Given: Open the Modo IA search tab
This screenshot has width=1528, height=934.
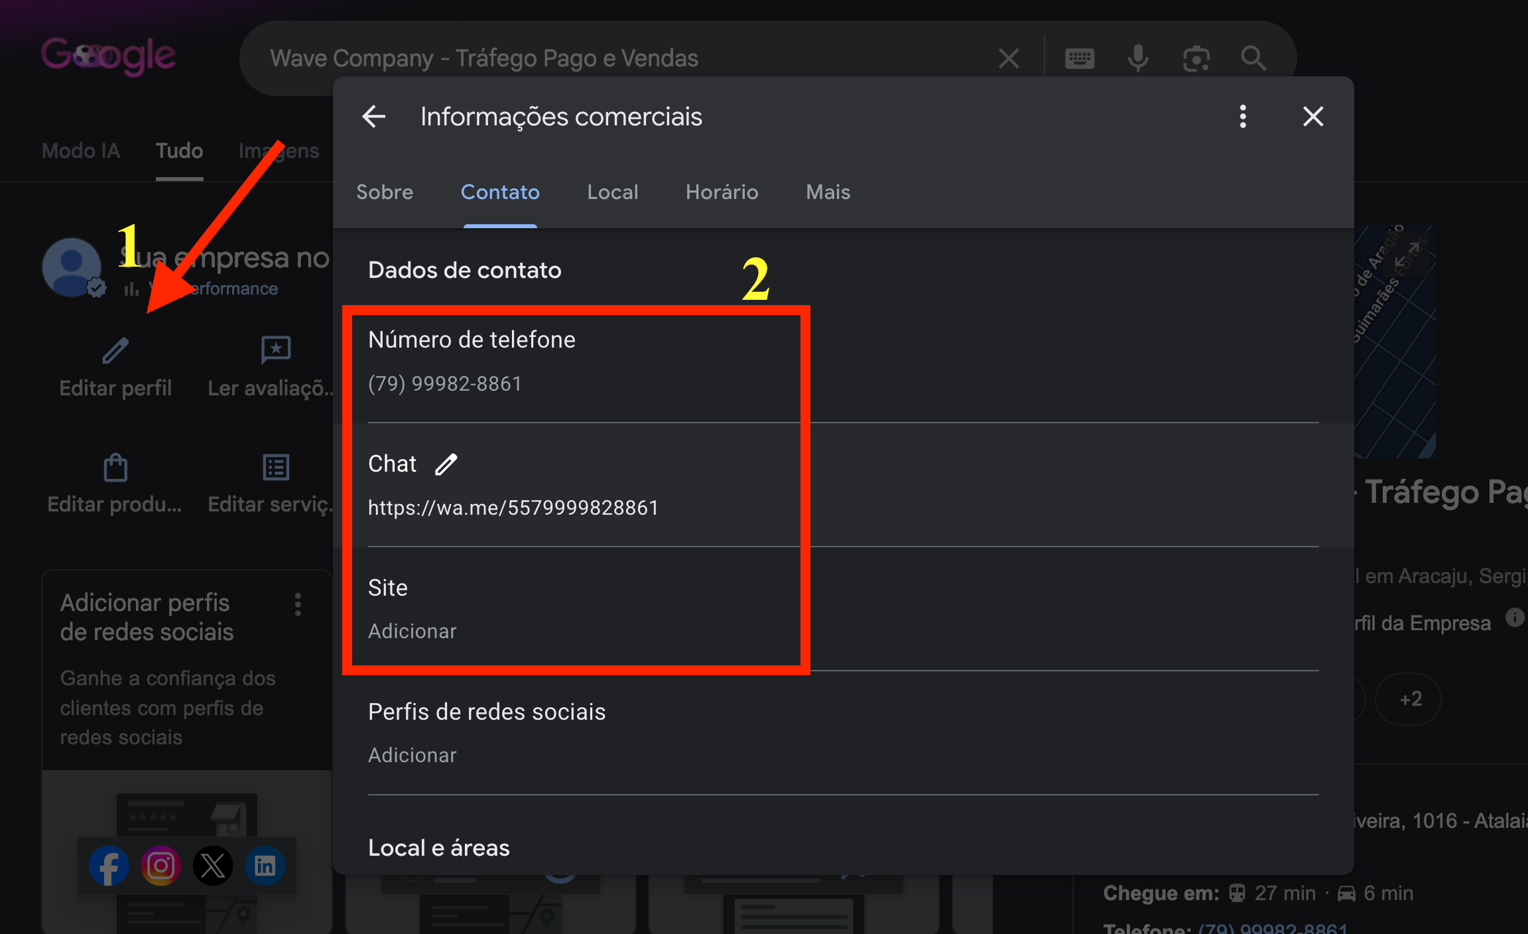Looking at the screenshot, I should 81,151.
